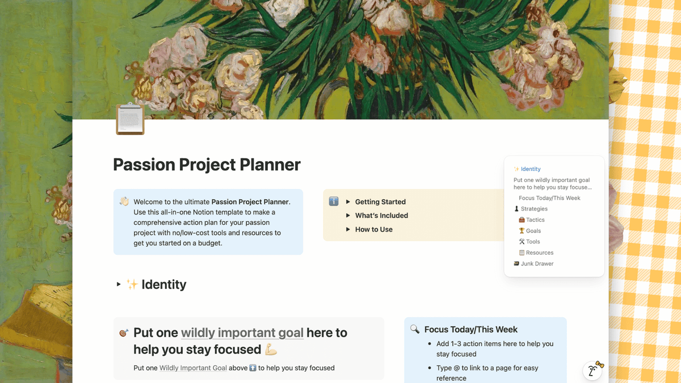The height and width of the screenshot is (383, 681).
Task: Jump to Strategies in the table of contents
Action: coord(534,209)
